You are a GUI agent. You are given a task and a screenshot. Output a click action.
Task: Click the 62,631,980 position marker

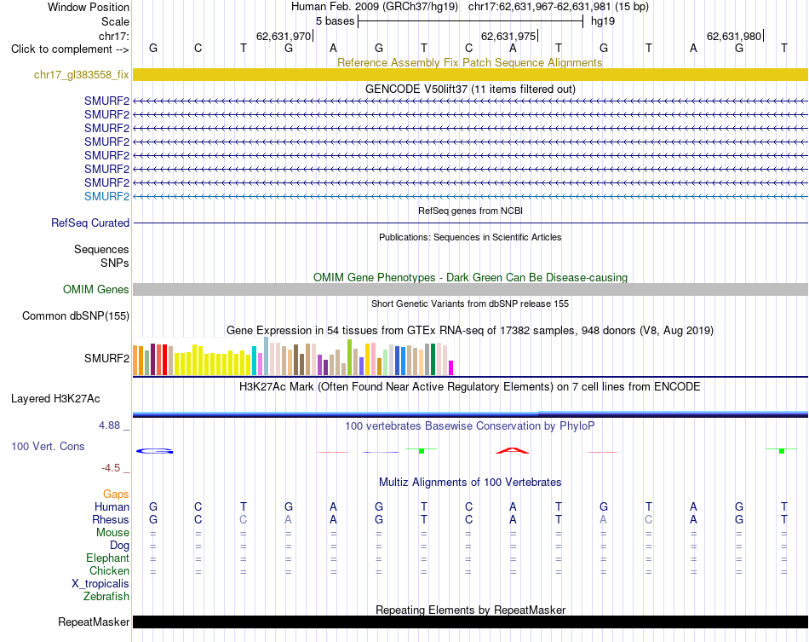point(734,36)
